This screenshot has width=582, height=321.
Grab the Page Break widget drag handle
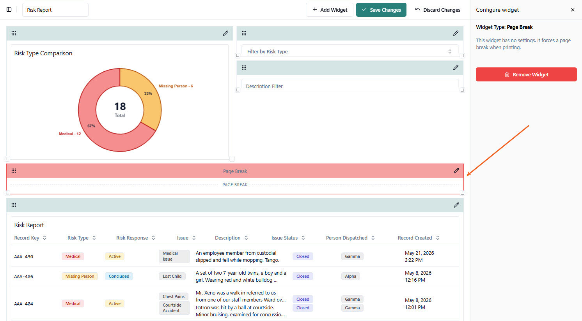pyautogui.click(x=14, y=171)
